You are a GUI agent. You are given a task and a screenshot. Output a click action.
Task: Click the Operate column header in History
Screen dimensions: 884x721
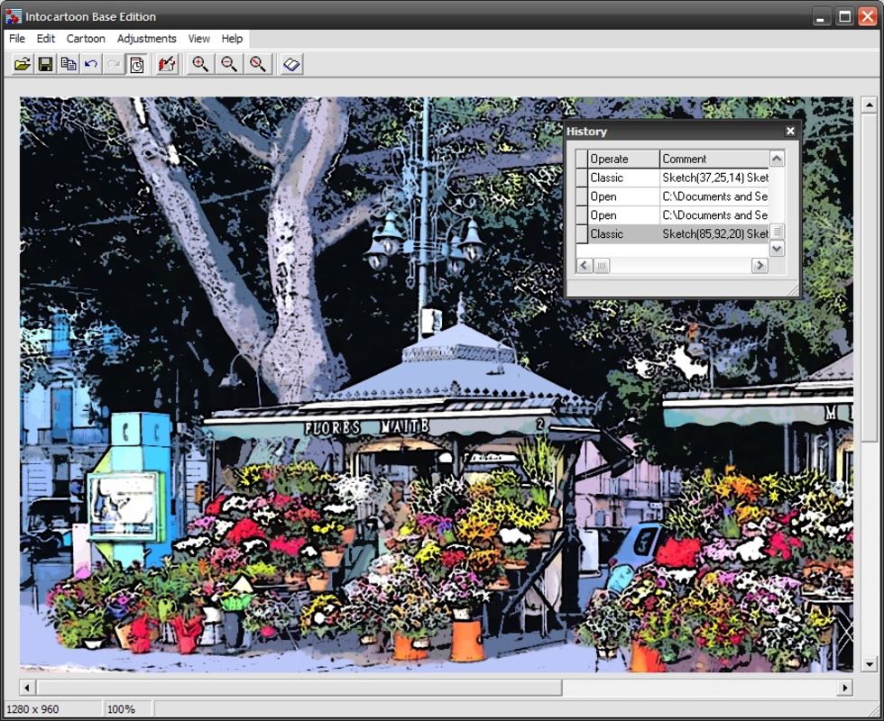623,159
